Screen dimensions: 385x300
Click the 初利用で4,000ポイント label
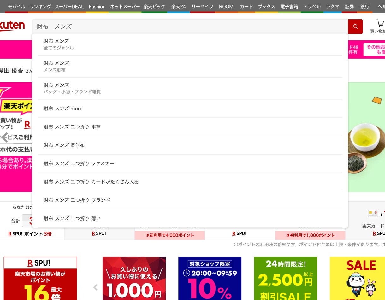tap(170, 235)
